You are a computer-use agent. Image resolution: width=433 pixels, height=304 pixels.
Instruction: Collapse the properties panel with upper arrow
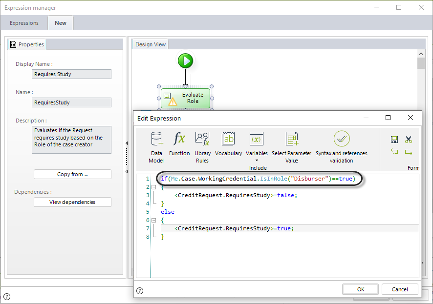point(127,143)
